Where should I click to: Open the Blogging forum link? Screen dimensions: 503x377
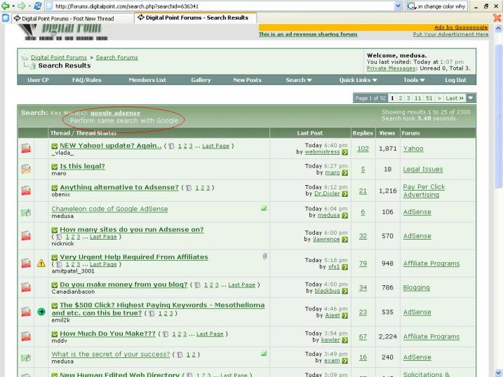pos(416,287)
